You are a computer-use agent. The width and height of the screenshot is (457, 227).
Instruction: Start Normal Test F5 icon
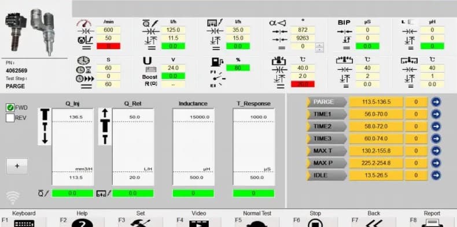(x=257, y=224)
